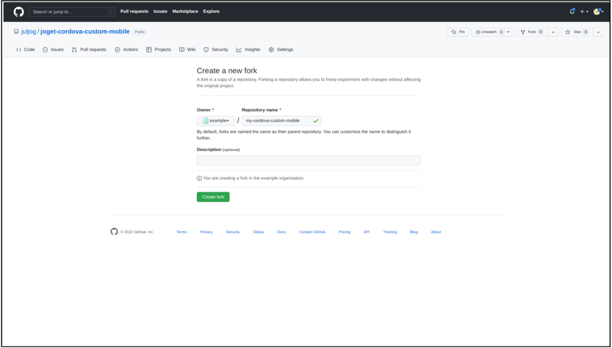Image resolution: width=612 pixels, height=348 pixels.
Task: Click the info icon near fork notice
Action: (199, 178)
